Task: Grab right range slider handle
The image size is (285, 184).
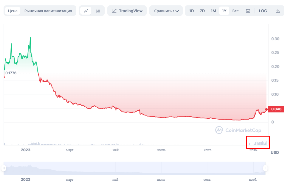Action: tap(265, 168)
